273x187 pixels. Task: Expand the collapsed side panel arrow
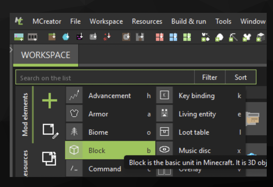(x=11, y=50)
